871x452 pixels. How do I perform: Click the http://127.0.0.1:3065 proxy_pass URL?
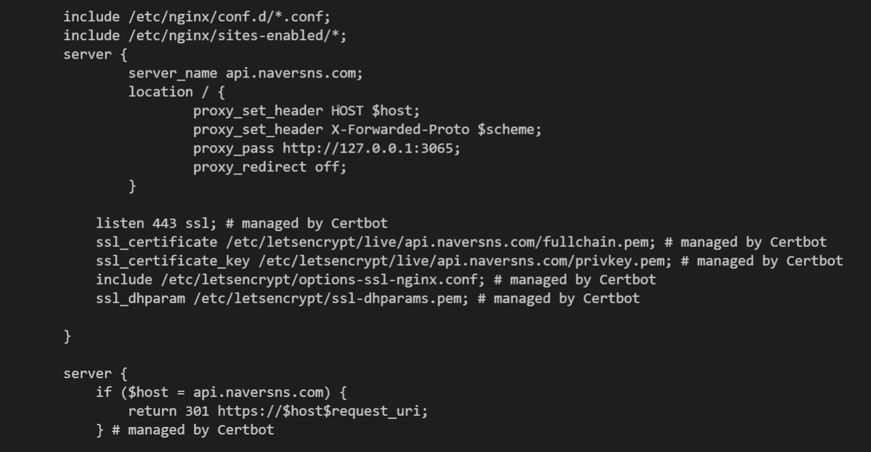coord(371,148)
